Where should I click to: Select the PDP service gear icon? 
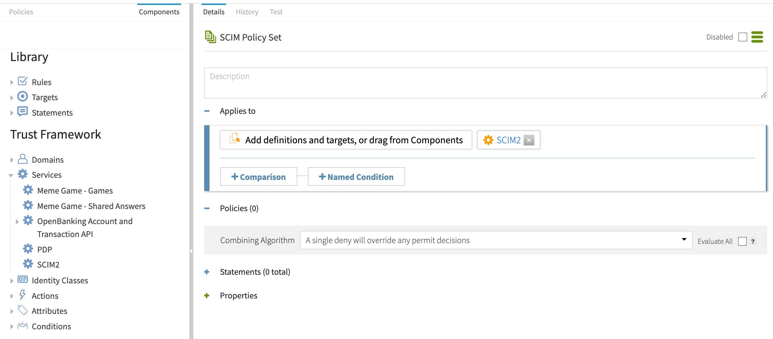28,249
